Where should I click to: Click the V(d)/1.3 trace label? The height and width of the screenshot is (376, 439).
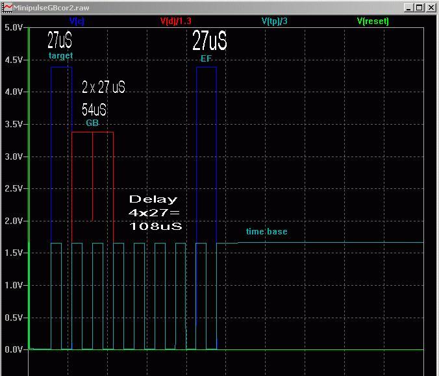point(176,21)
